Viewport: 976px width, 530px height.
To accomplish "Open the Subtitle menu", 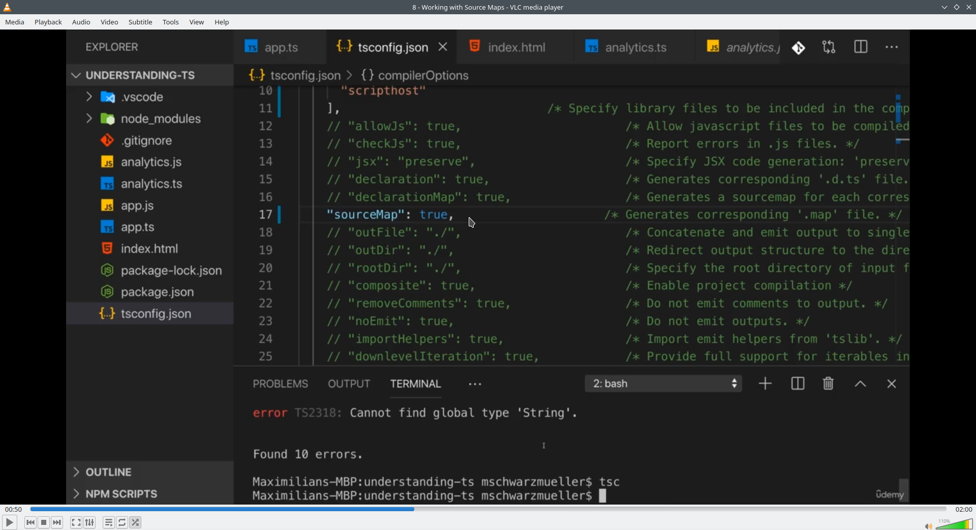I will (x=140, y=22).
